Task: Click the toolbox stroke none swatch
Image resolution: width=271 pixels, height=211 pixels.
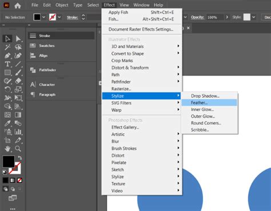Action: click(18, 170)
